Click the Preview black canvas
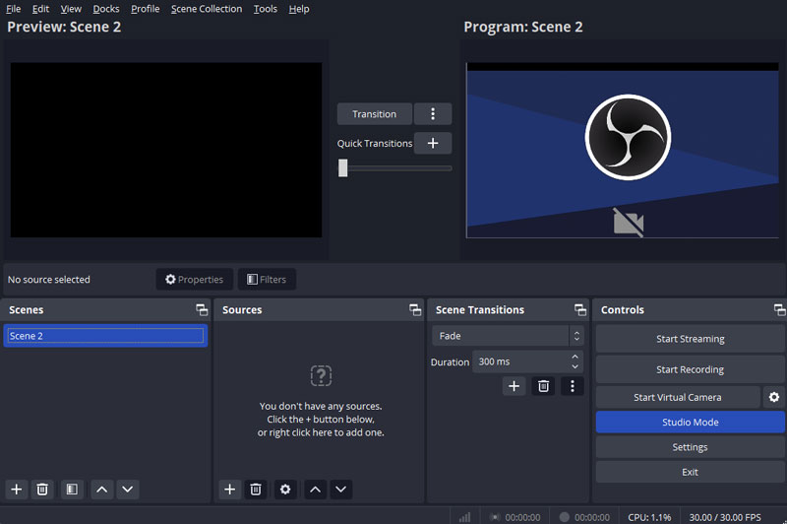 (x=166, y=150)
